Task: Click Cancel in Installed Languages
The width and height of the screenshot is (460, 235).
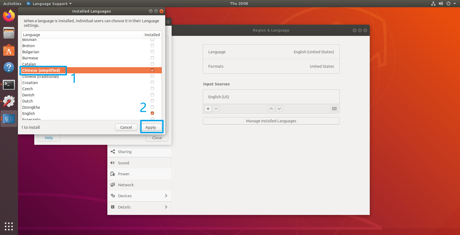Action: pyautogui.click(x=126, y=127)
